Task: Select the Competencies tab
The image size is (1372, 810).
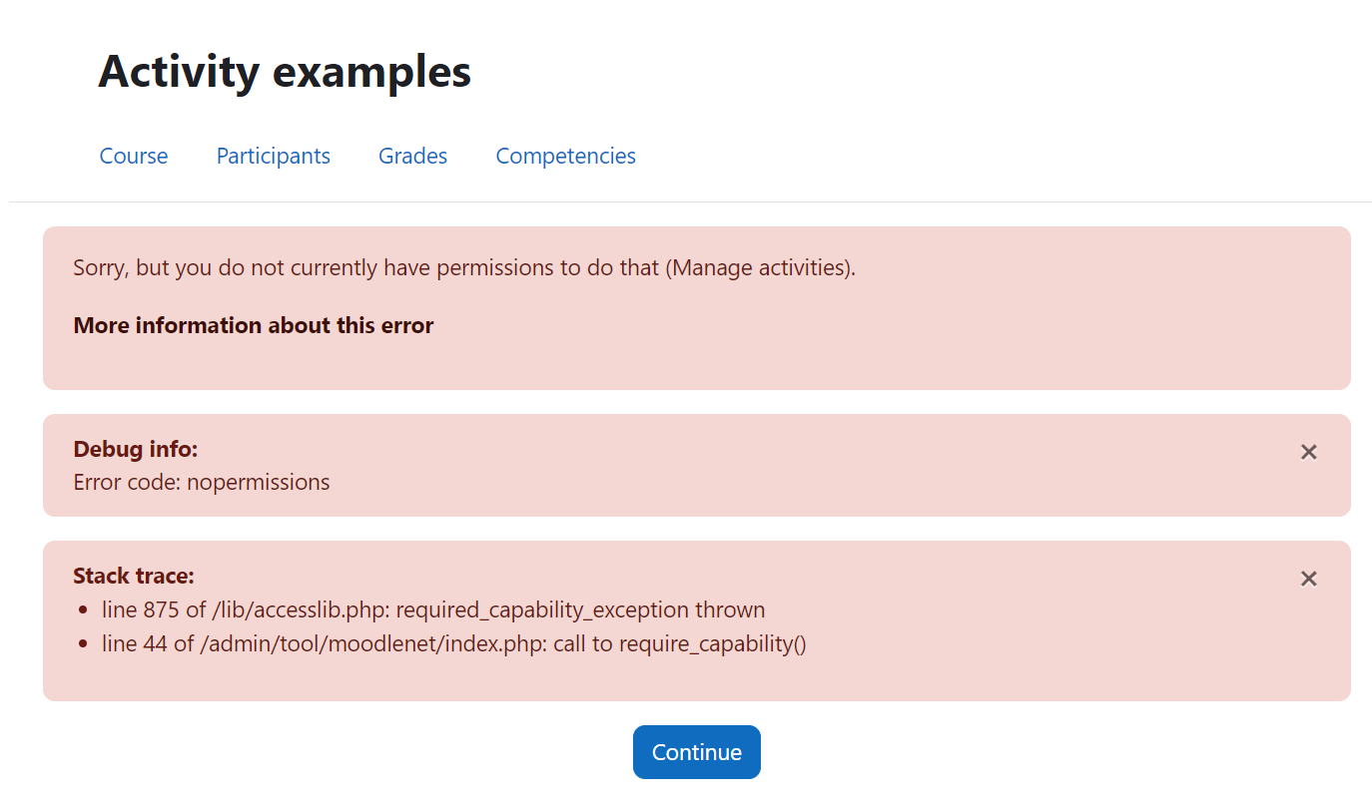Action: [565, 156]
